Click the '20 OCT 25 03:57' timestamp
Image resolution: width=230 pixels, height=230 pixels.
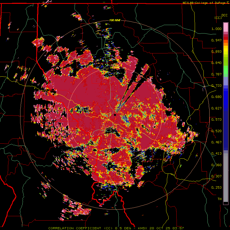167,228
